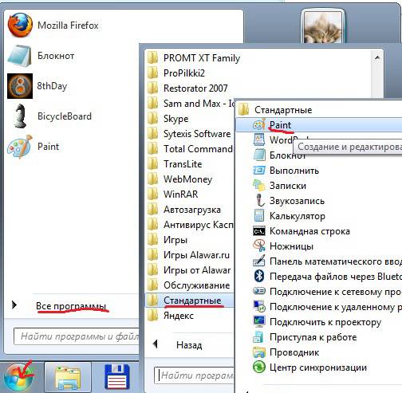Click Все программы link
Image resolution: width=402 pixels, height=393 pixels.
(x=71, y=306)
